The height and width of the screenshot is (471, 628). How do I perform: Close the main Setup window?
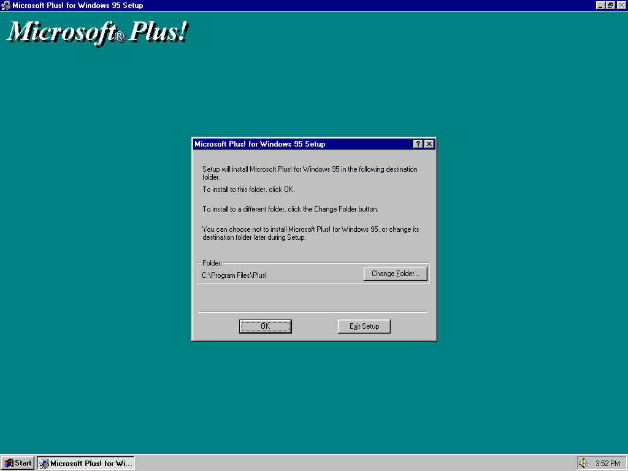[x=622, y=5]
